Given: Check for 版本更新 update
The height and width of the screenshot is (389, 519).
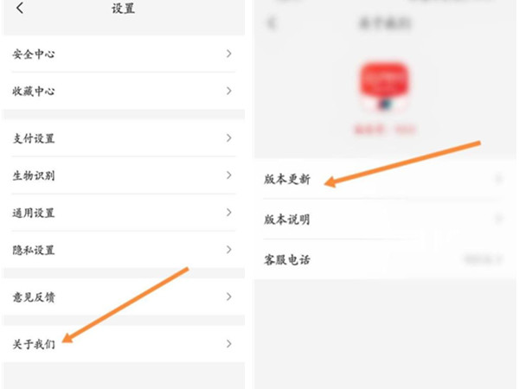Looking at the screenshot, I should tap(385, 179).
